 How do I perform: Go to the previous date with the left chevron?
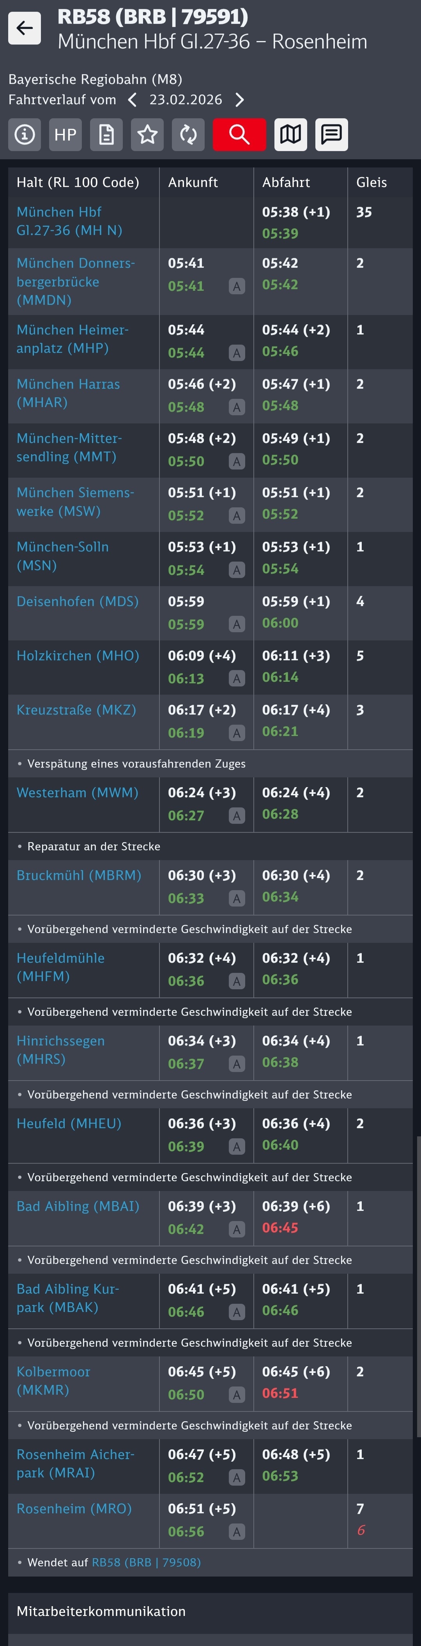132,100
